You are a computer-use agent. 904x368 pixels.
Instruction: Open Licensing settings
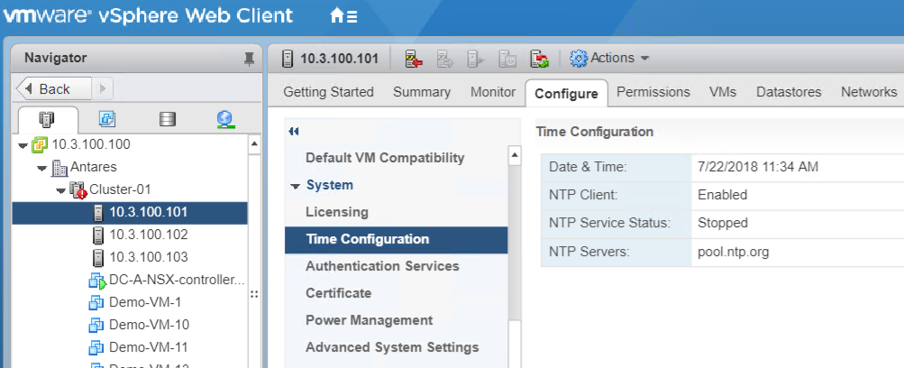tap(337, 212)
